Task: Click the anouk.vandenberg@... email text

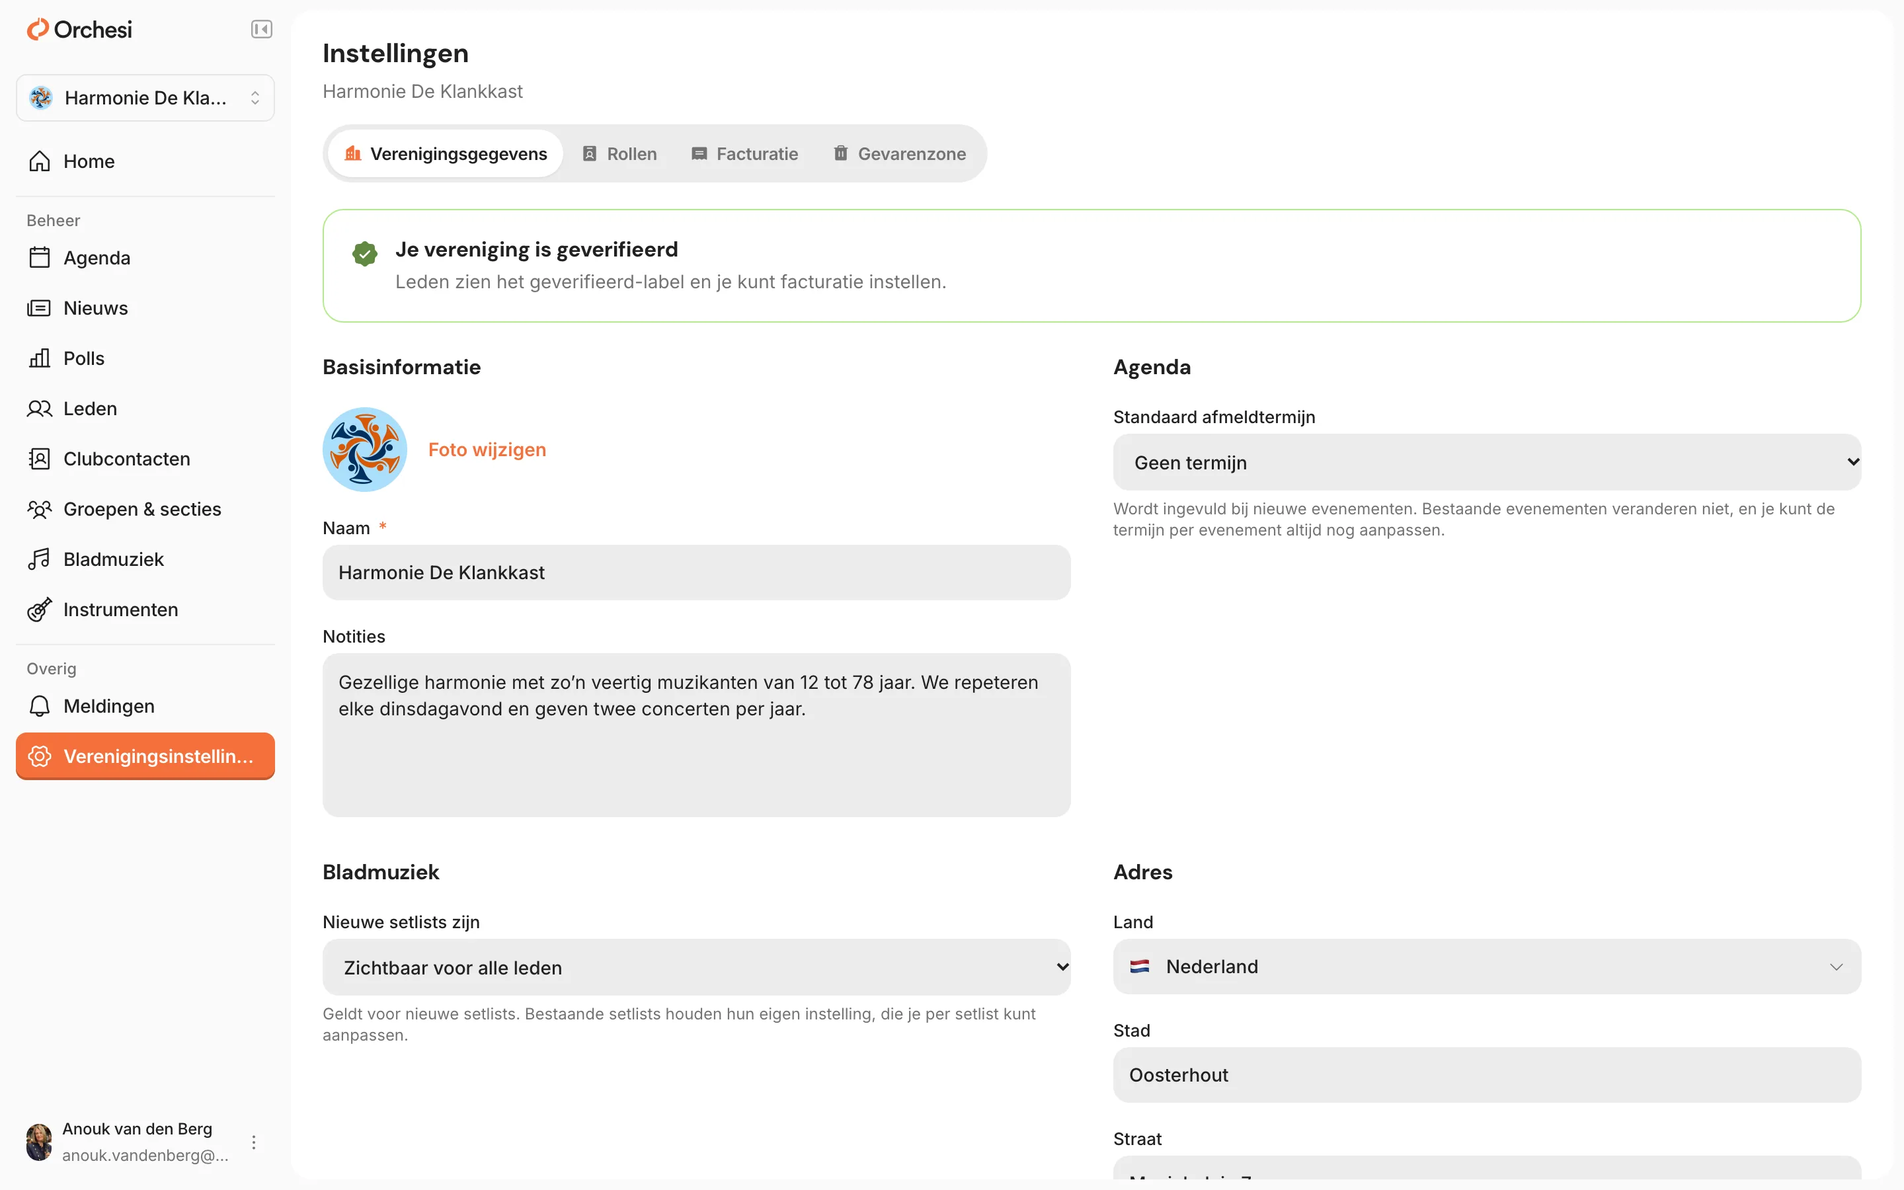Action: [145, 1156]
